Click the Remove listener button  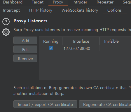[25, 58]
